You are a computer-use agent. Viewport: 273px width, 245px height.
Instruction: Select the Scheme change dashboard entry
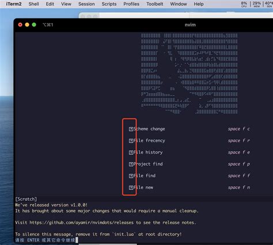tap(189, 129)
